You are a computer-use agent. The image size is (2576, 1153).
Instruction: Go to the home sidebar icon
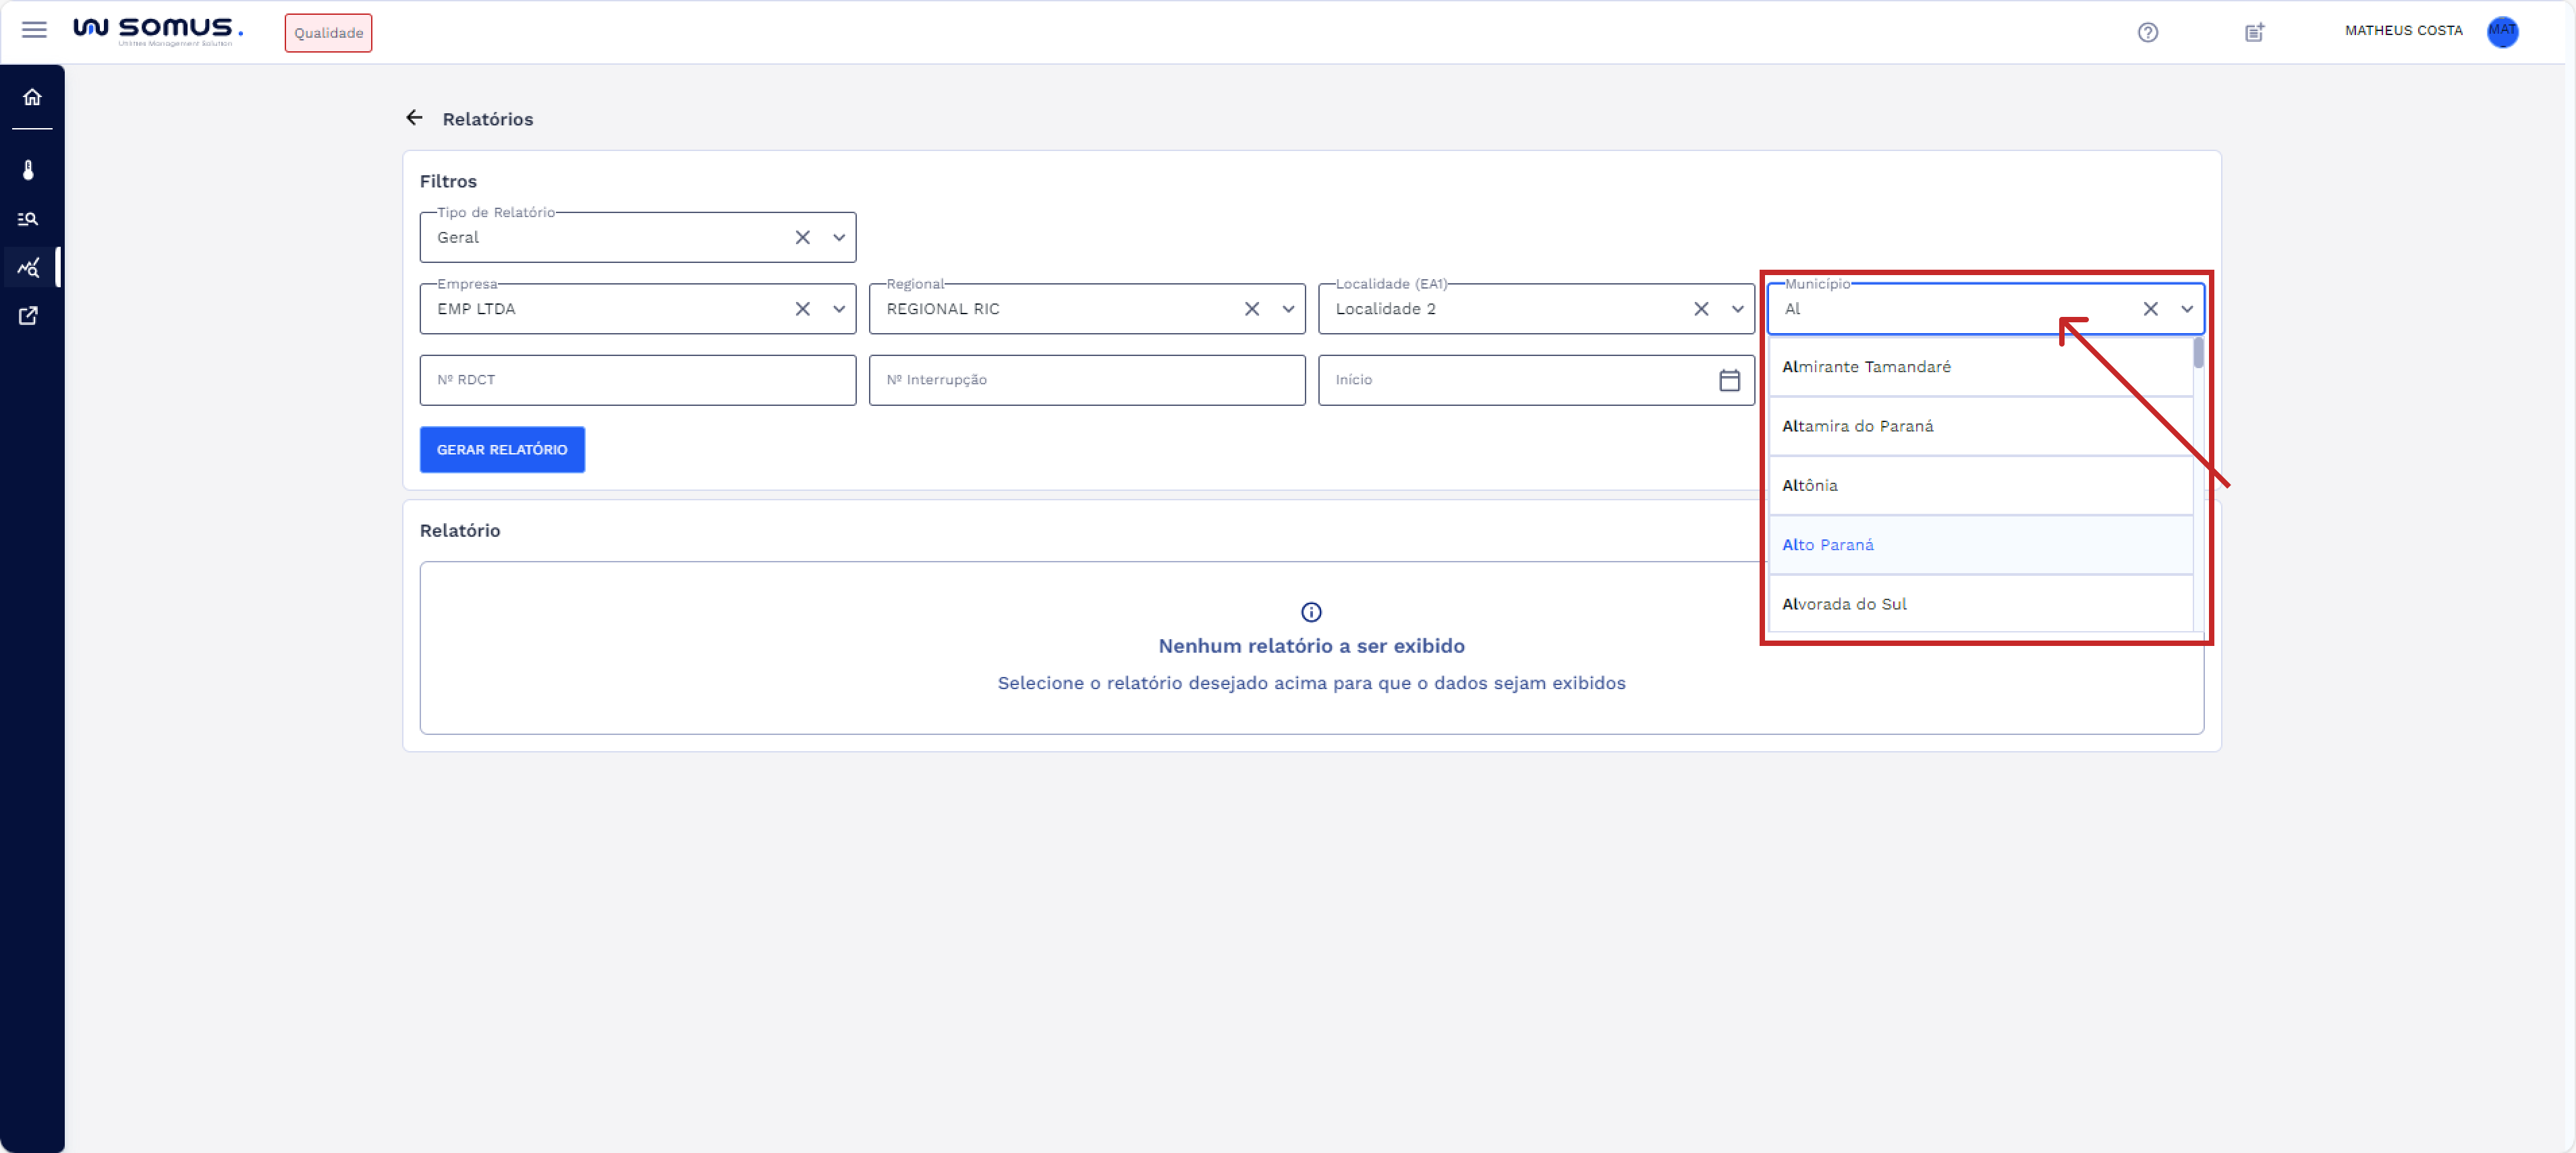coord(32,97)
